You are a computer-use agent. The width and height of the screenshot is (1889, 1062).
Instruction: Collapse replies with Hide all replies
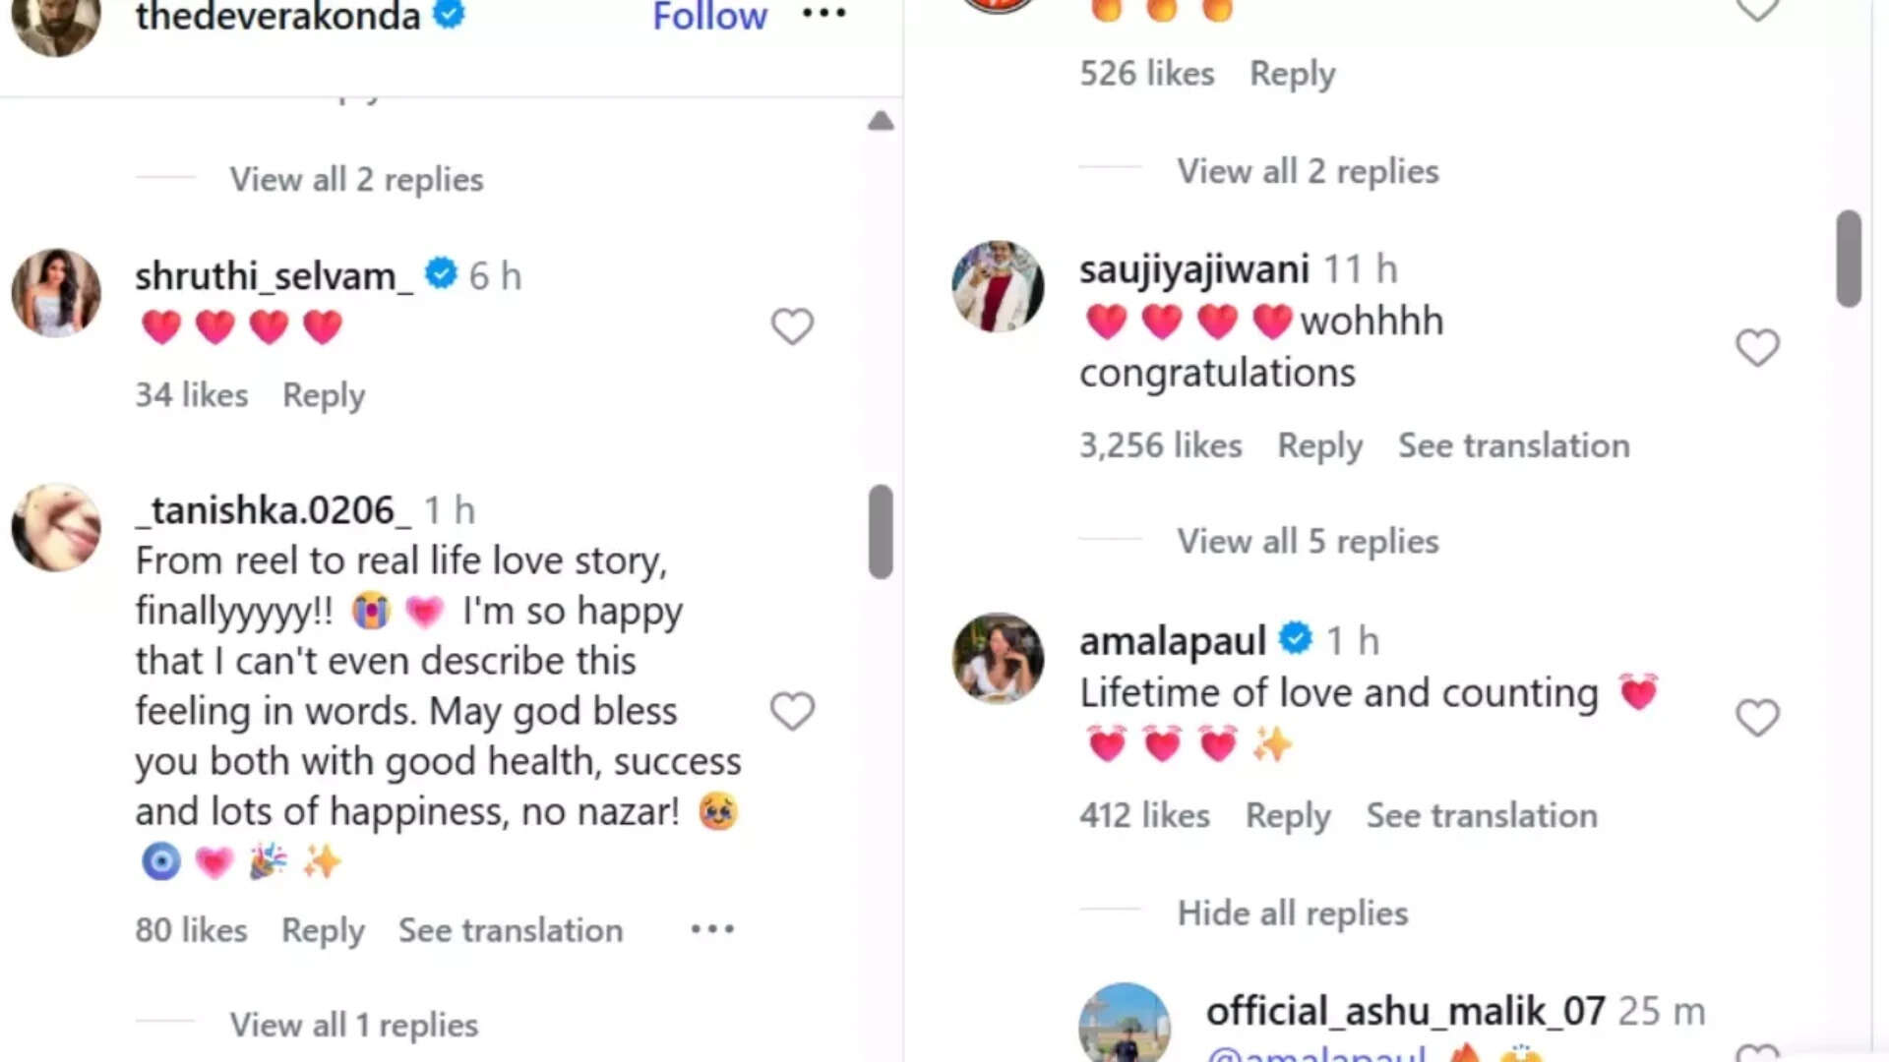click(x=1293, y=913)
